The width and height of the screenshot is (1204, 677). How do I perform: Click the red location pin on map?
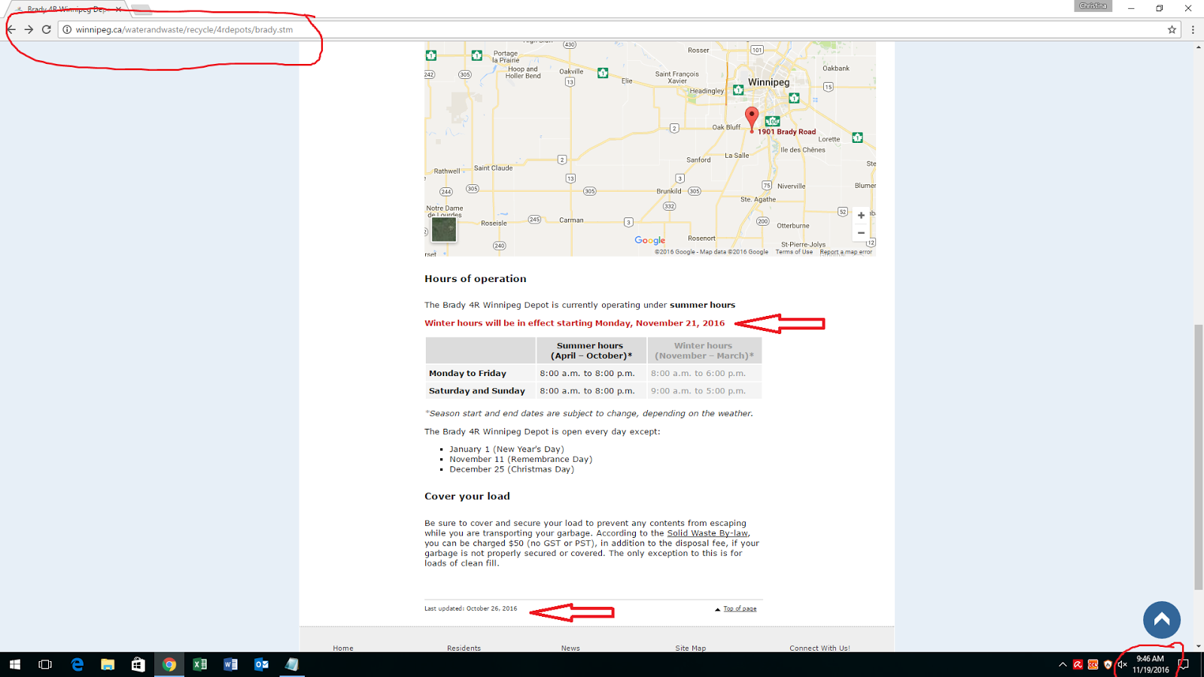pos(751,119)
